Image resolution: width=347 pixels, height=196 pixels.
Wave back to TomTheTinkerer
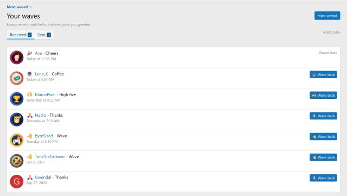323,157
